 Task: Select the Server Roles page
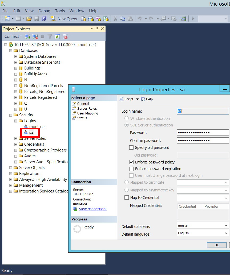click(87, 108)
